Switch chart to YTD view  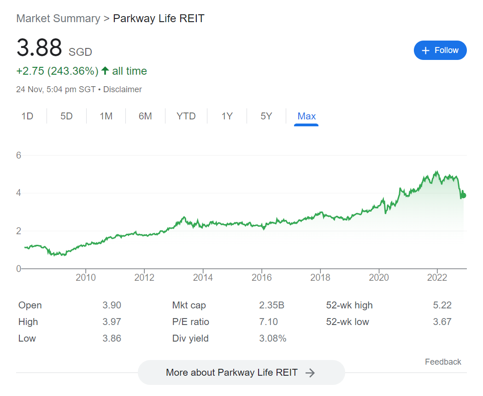186,116
